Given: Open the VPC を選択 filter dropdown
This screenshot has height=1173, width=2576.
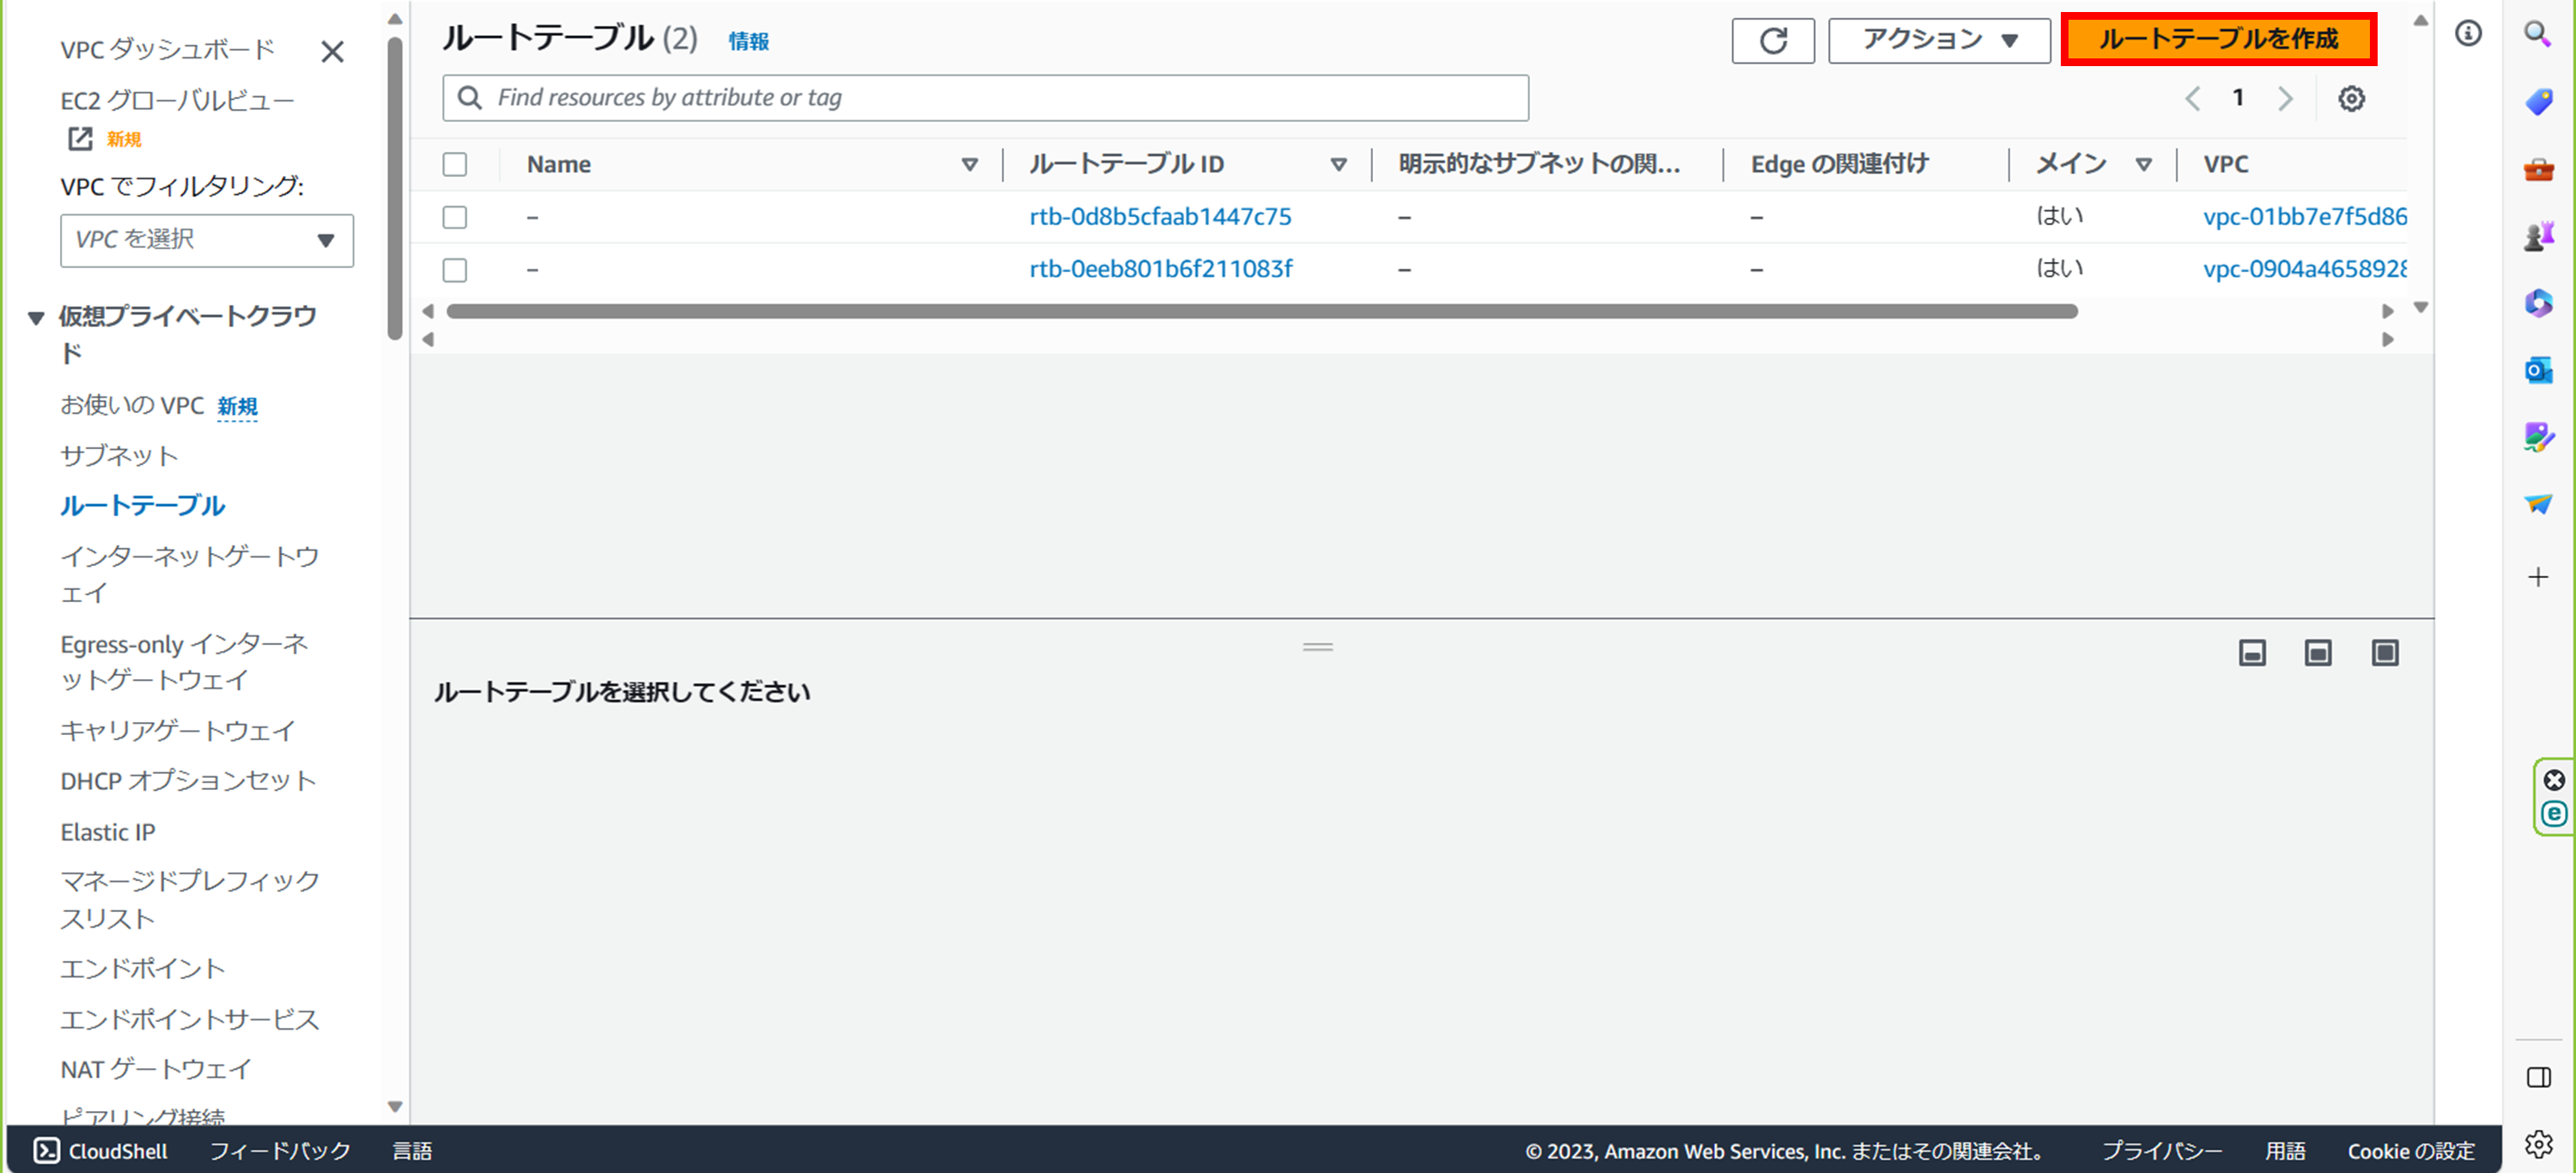Looking at the screenshot, I should pos(207,240).
